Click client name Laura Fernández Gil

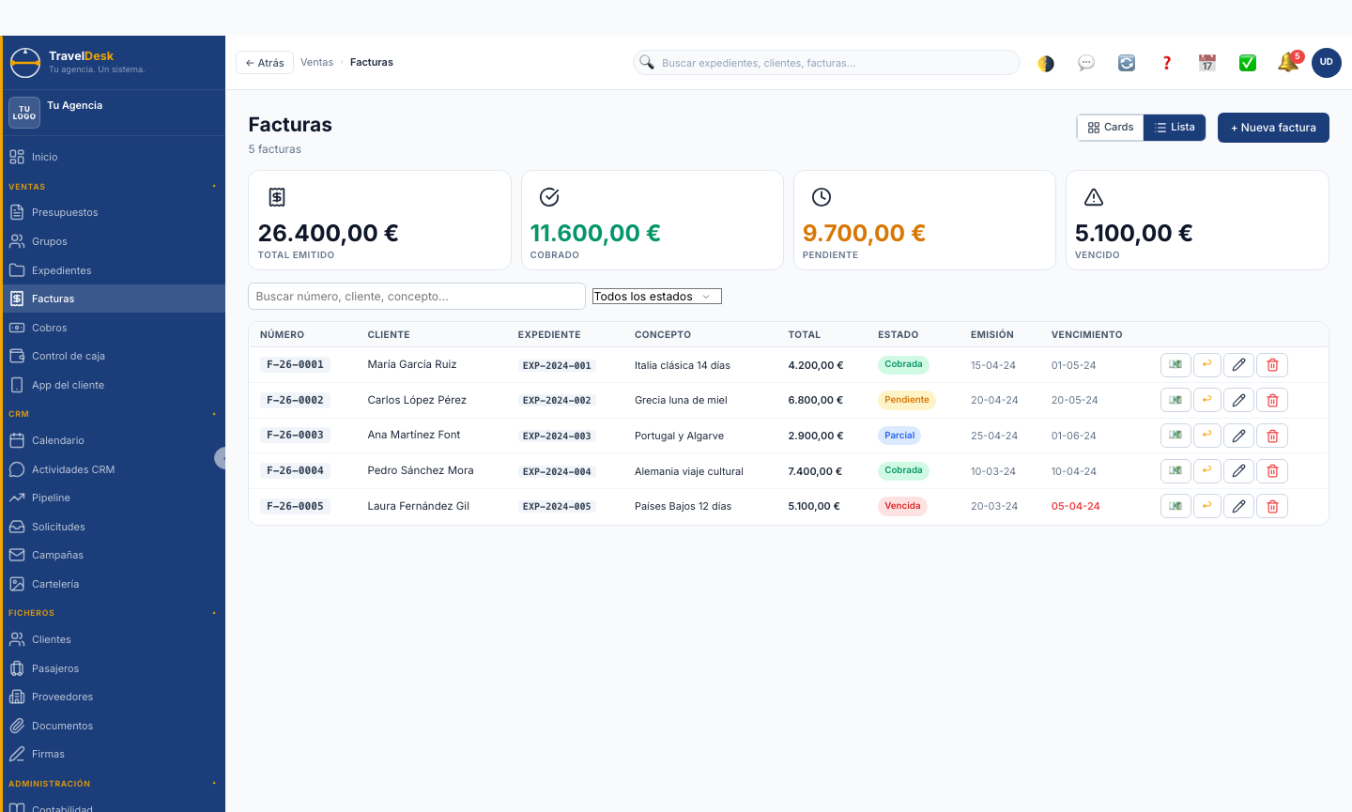419,506
